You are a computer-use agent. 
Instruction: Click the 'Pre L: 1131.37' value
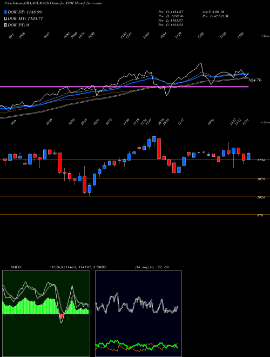pos(171,21)
